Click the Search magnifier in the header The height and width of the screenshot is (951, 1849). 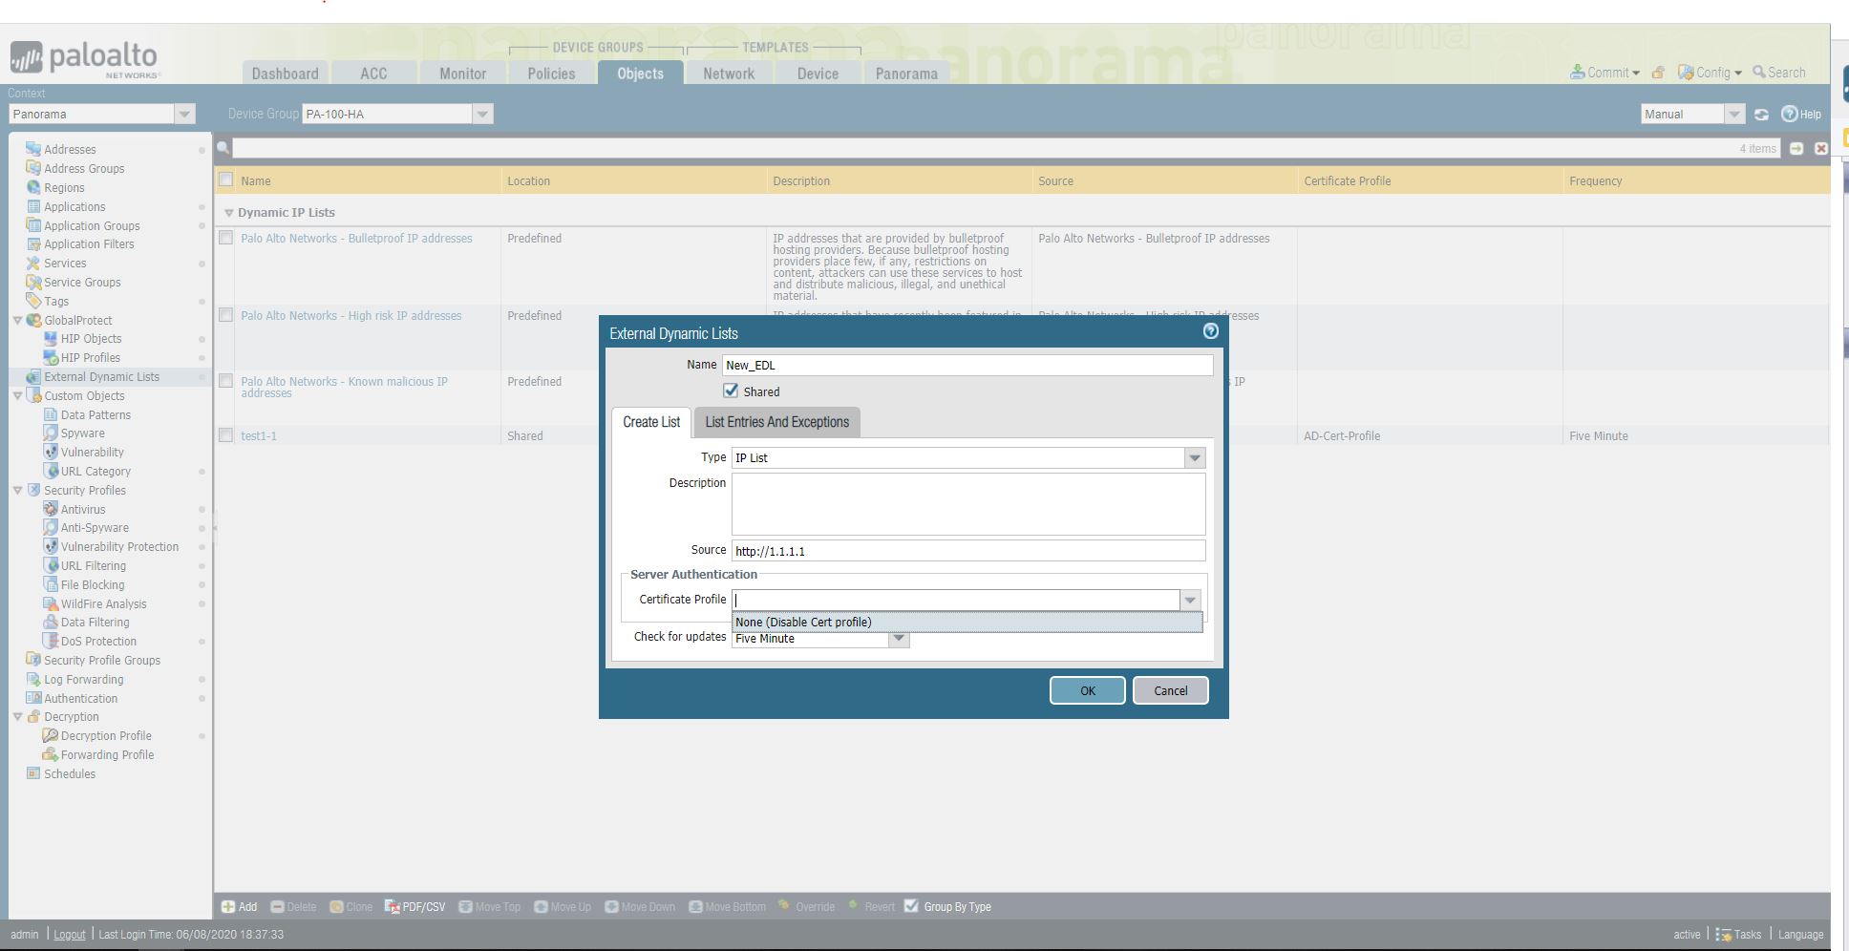pos(1758,73)
